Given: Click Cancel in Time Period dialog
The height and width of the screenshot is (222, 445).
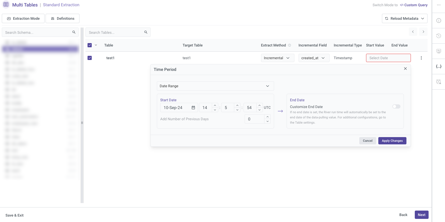Looking at the screenshot, I should (368, 141).
